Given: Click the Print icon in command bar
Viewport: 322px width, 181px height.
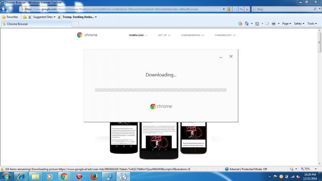Looking at the screenshot, I should pyautogui.click(x=273, y=23).
